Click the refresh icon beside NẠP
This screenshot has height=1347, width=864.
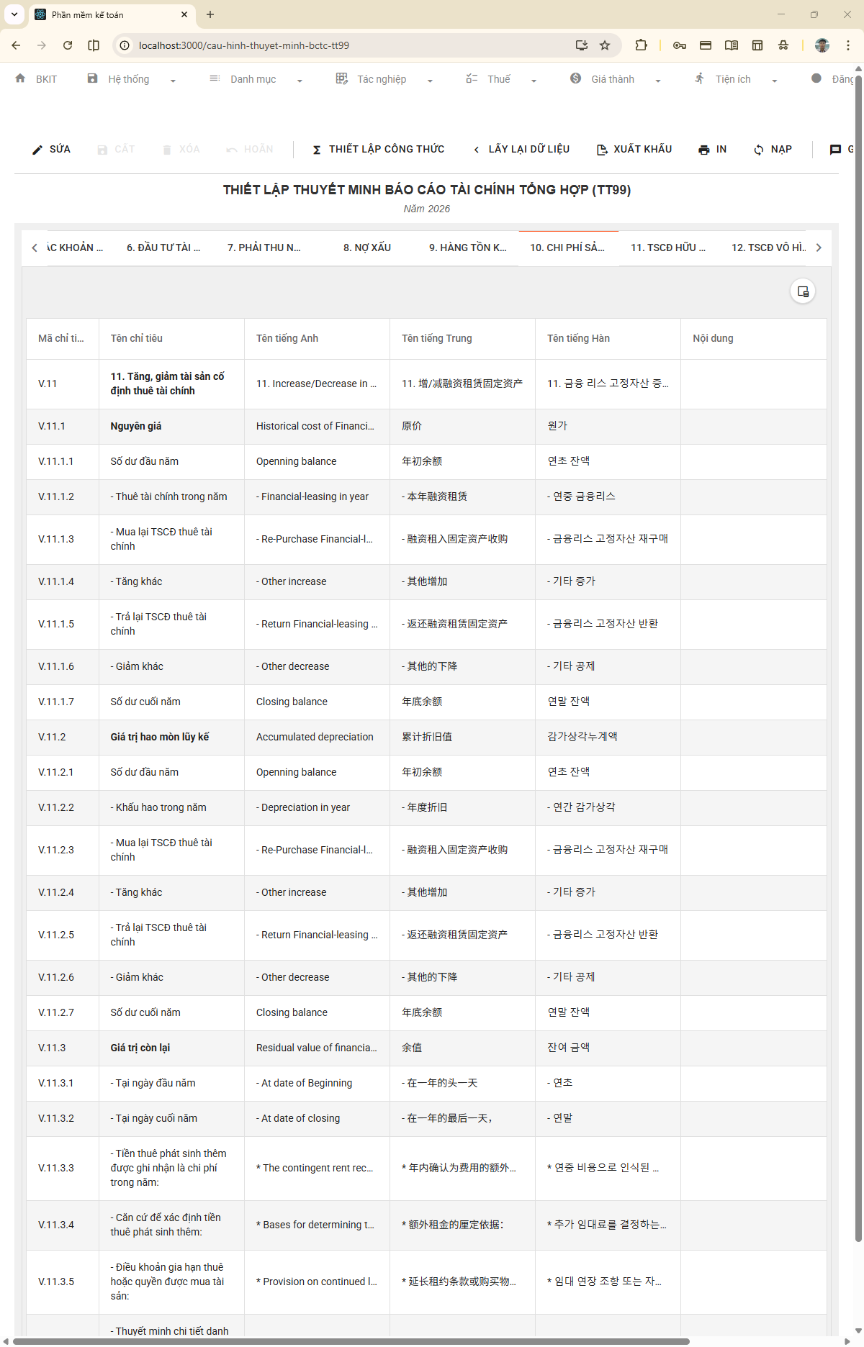coord(759,150)
